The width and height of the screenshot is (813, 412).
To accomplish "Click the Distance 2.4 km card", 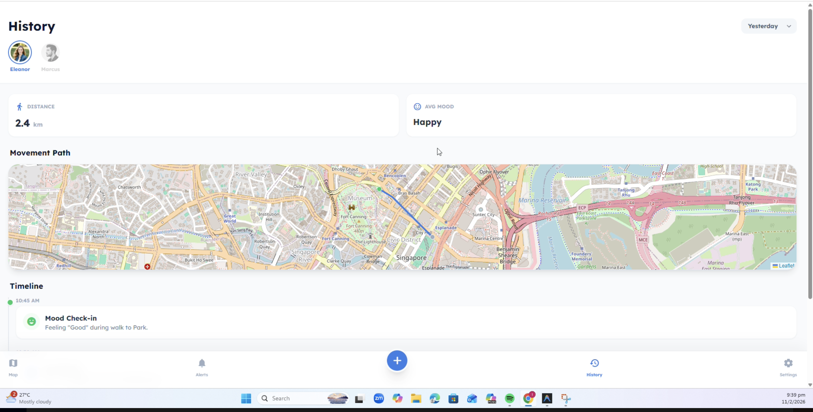I will tap(204, 115).
